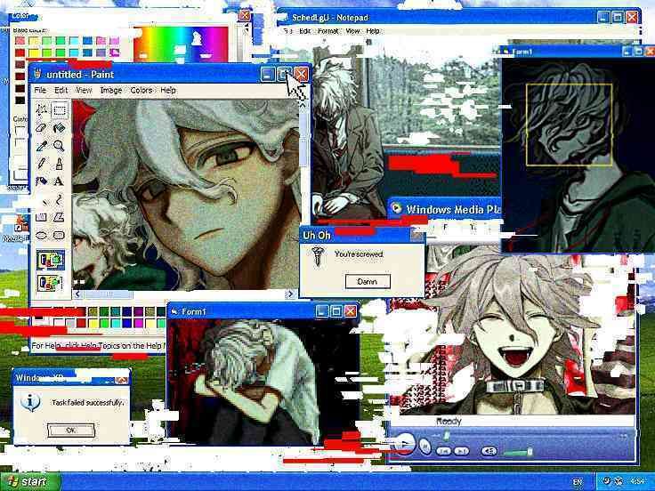Click the Next track button in Media Player

[x=461, y=451]
